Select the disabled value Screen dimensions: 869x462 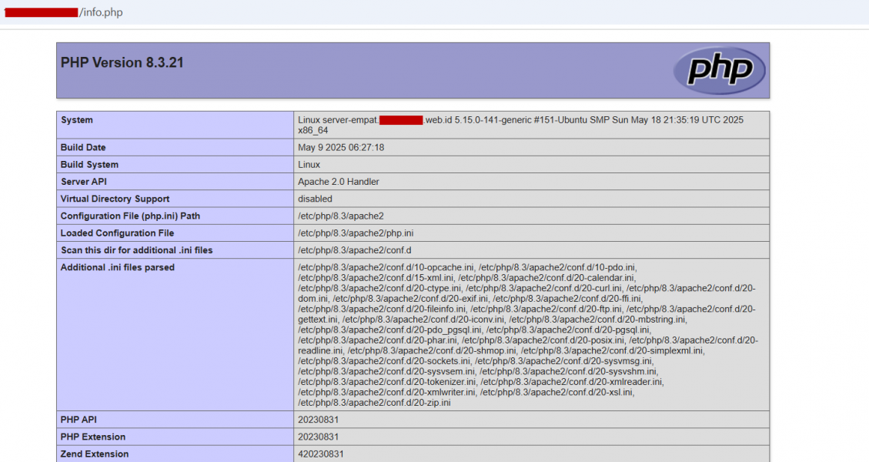(315, 199)
